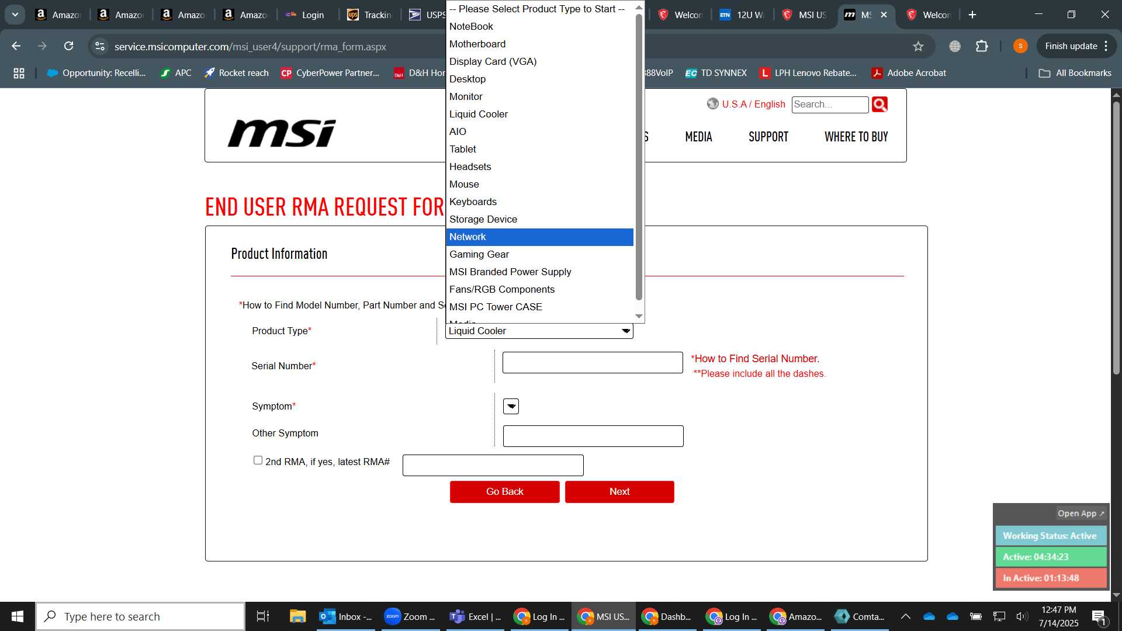Viewport: 1122px width, 631px height.
Task: Select NoteBook from product type list
Action: pyautogui.click(x=539, y=26)
